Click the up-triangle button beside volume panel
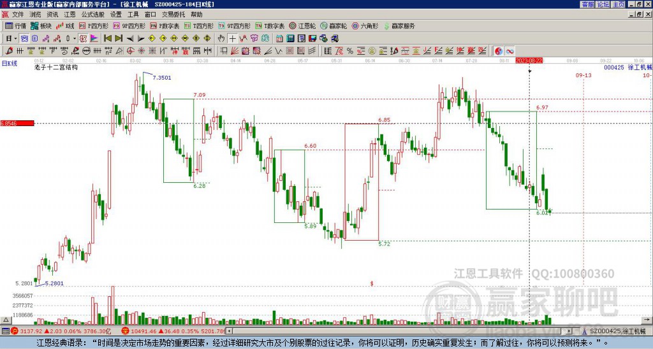Image resolution: width=653 pixels, height=349 pixels. tap(6, 320)
